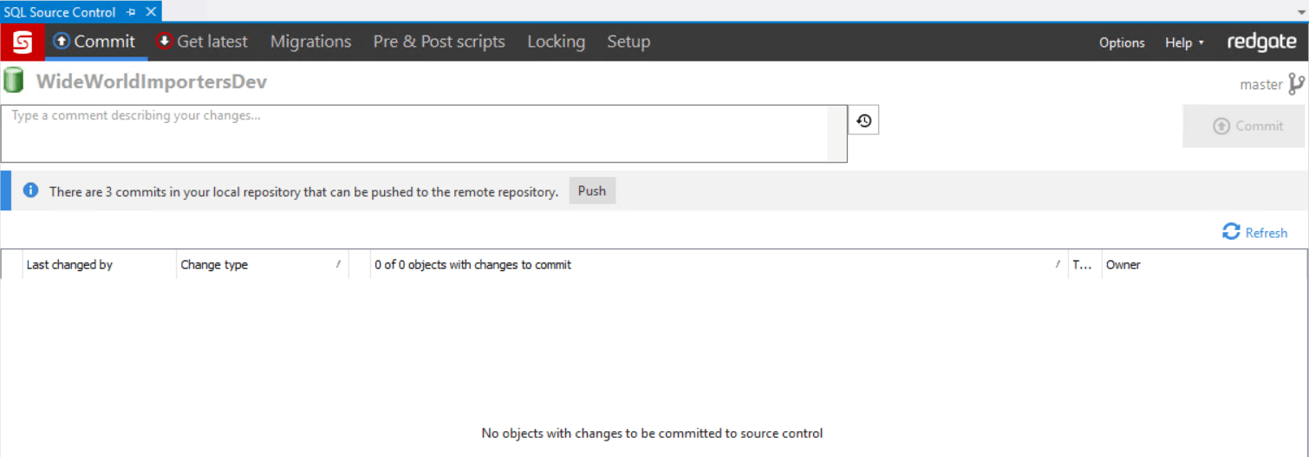Open the Migrations tab
The width and height of the screenshot is (1309, 457).
tap(310, 42)
